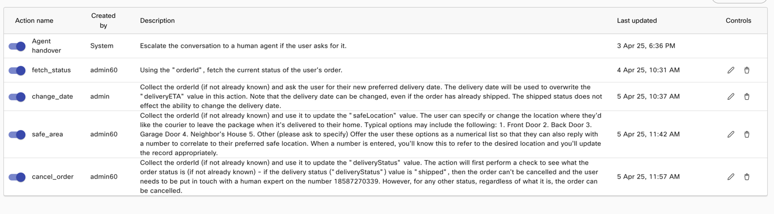The height and width of the screenshot is (214, 774).
Task: Edit the cancel_order action
Action: pos(730,176)
